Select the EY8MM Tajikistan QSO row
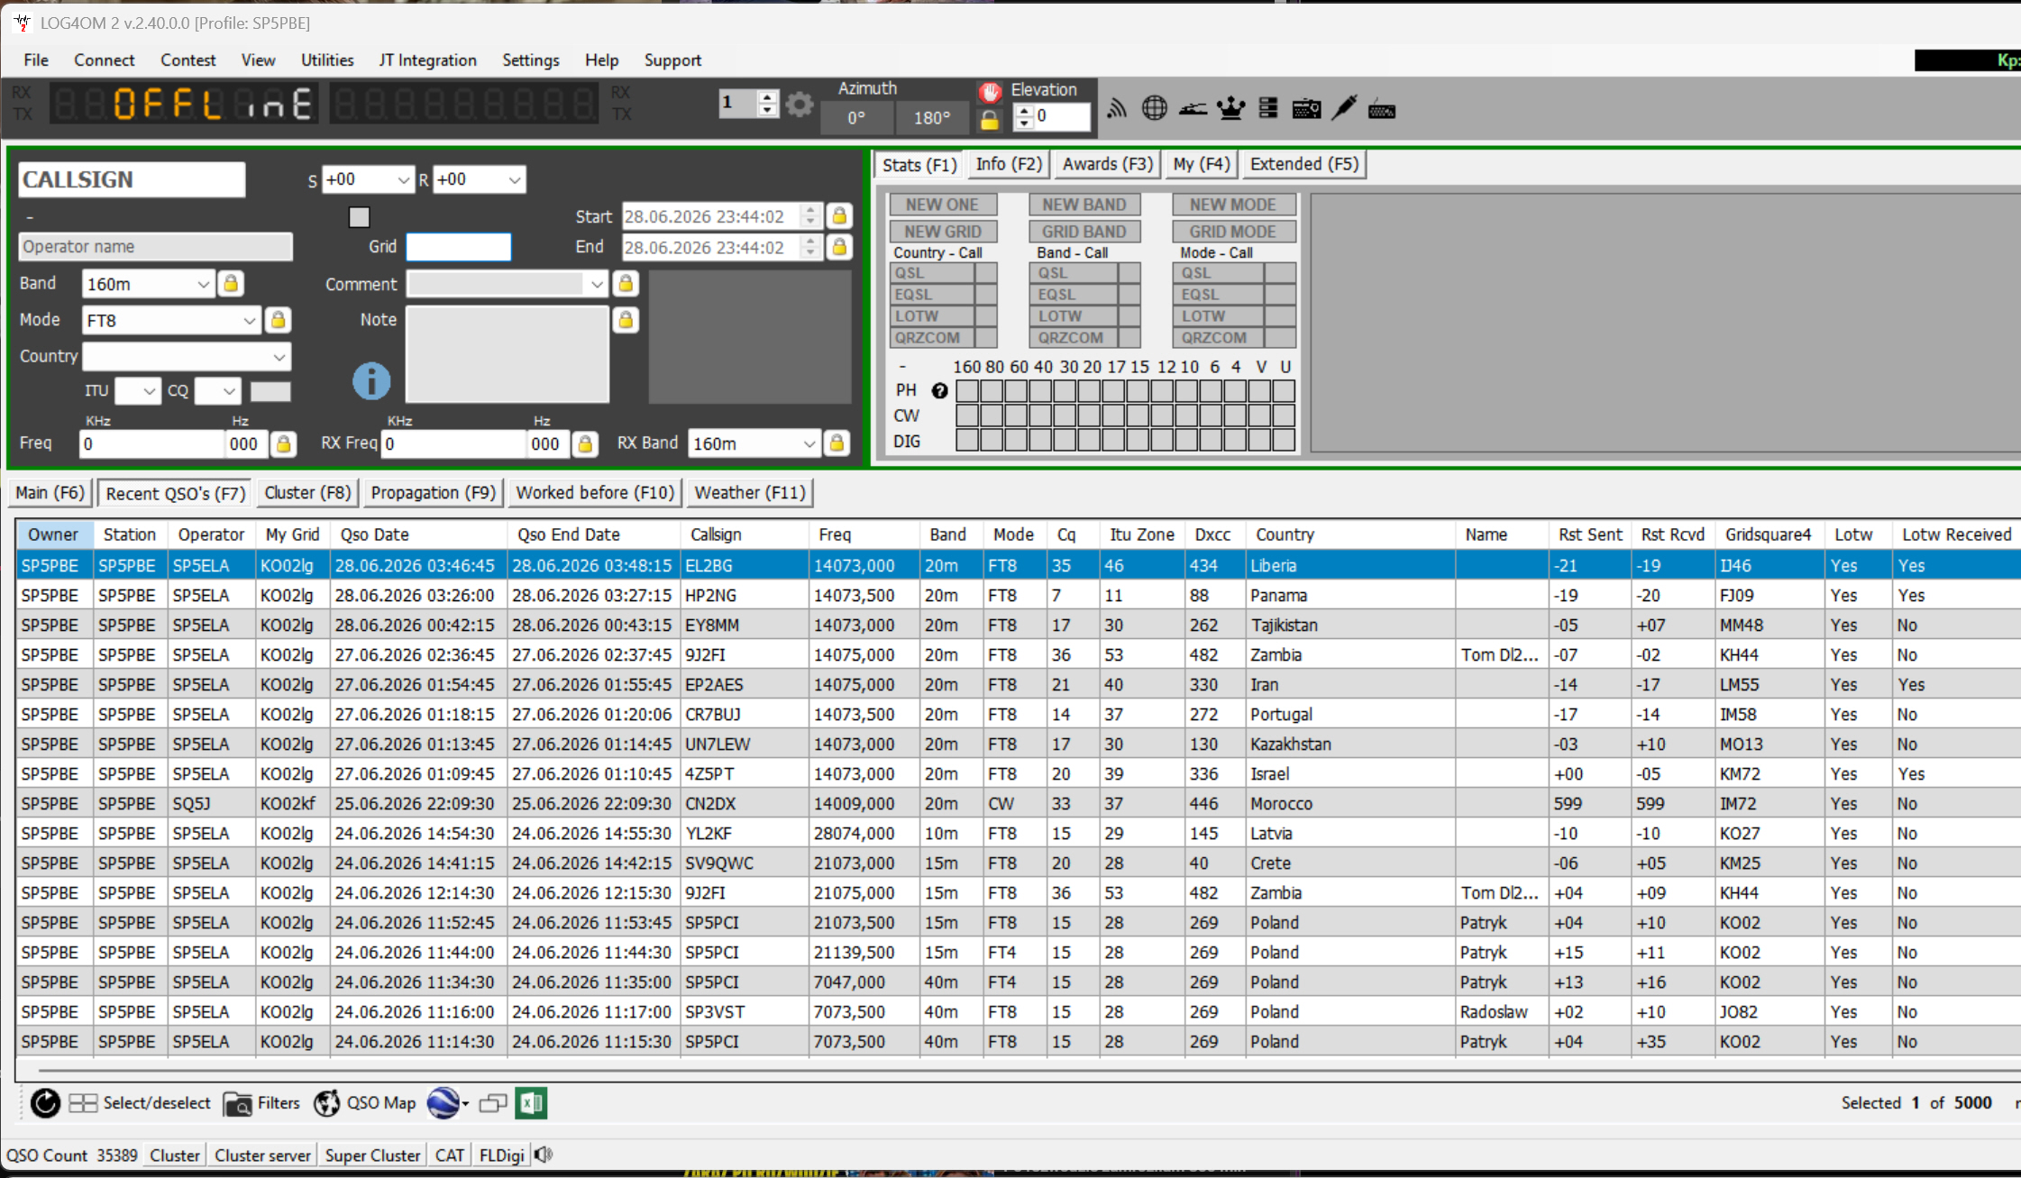Viewport: 2021px width, 1178px height. pos(1018,626)
